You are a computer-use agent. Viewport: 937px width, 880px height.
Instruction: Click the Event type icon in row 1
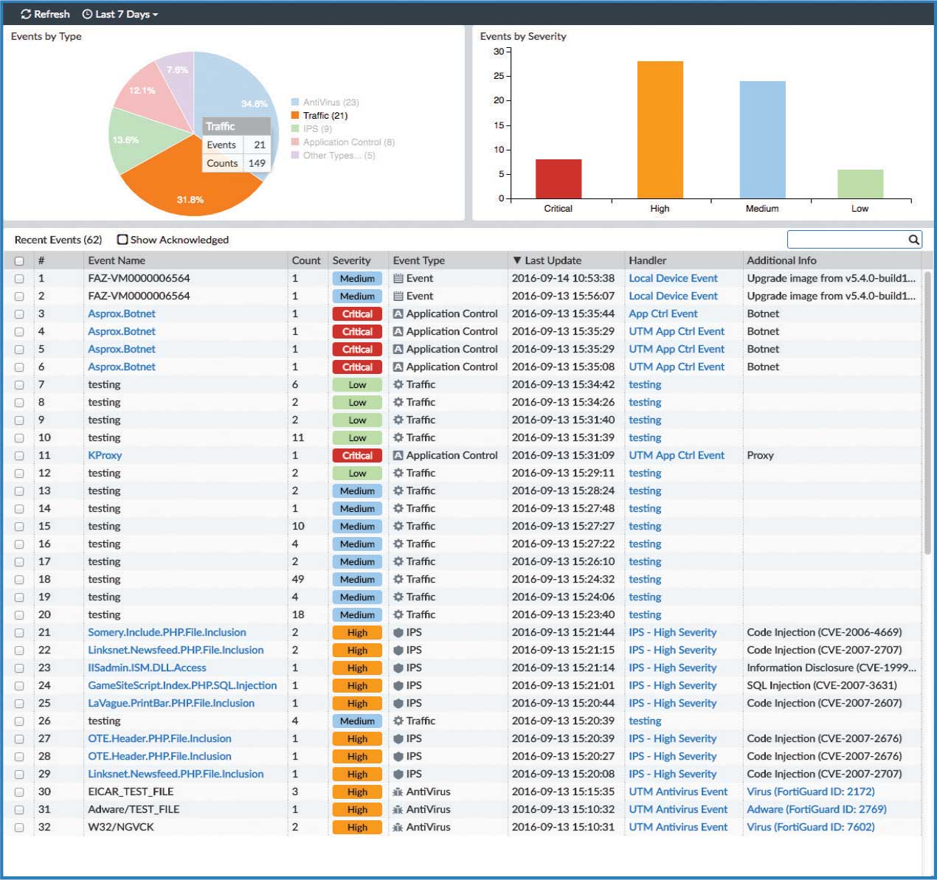pyautogui.click(x=398, y=279)
